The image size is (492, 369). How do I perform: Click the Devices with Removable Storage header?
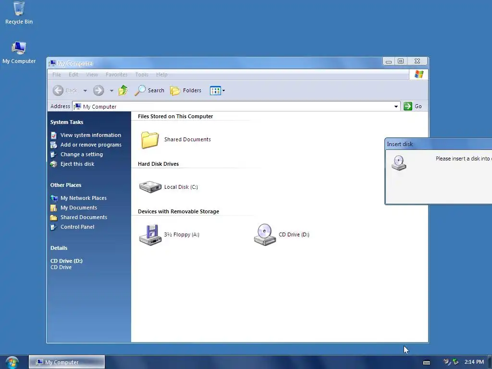tap(179, 211)
